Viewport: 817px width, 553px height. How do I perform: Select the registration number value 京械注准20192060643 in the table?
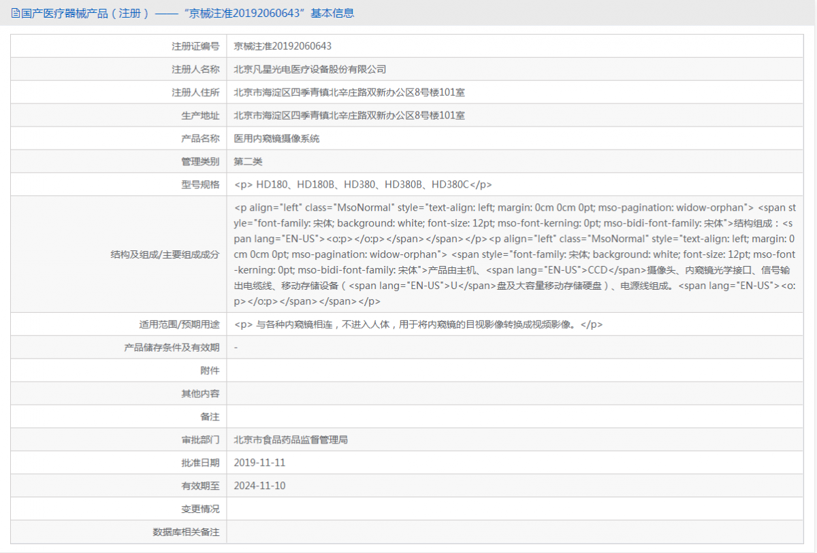pyautogui.click(x=283, y=46)
